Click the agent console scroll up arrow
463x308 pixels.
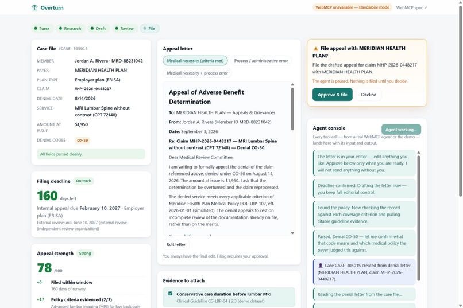(x=419, y=153)
